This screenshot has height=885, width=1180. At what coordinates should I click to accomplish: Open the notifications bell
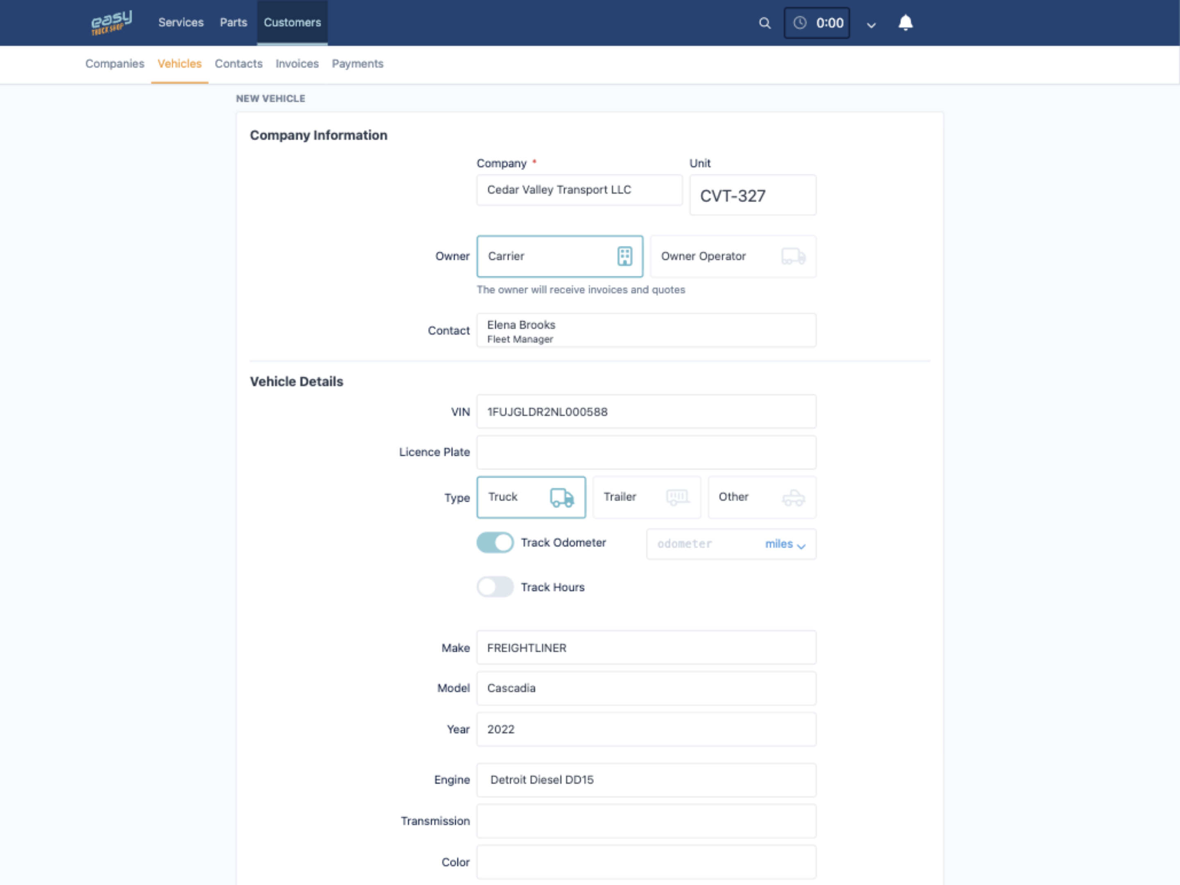(905, 23)
